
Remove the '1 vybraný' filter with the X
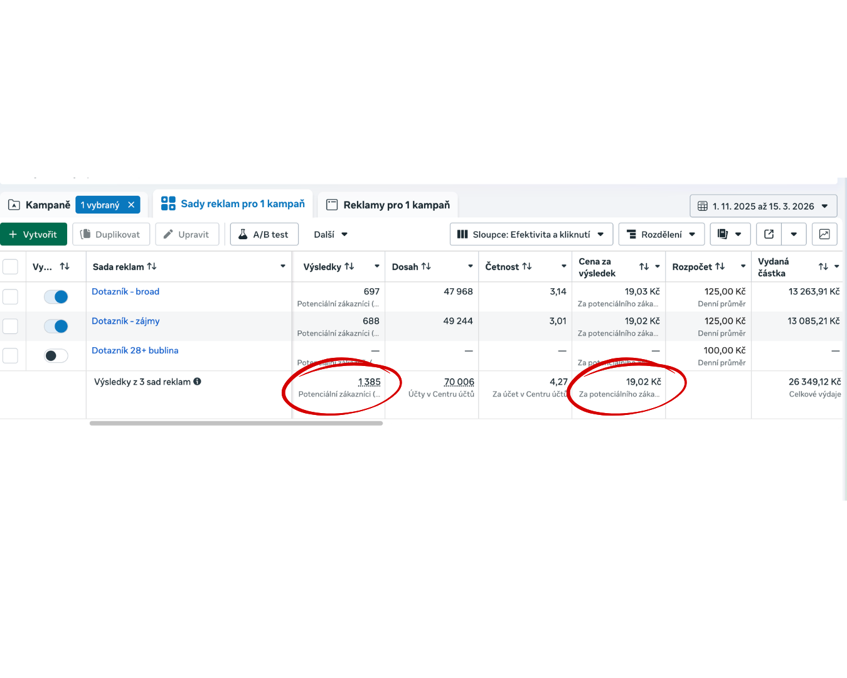(x=131, y=205)
